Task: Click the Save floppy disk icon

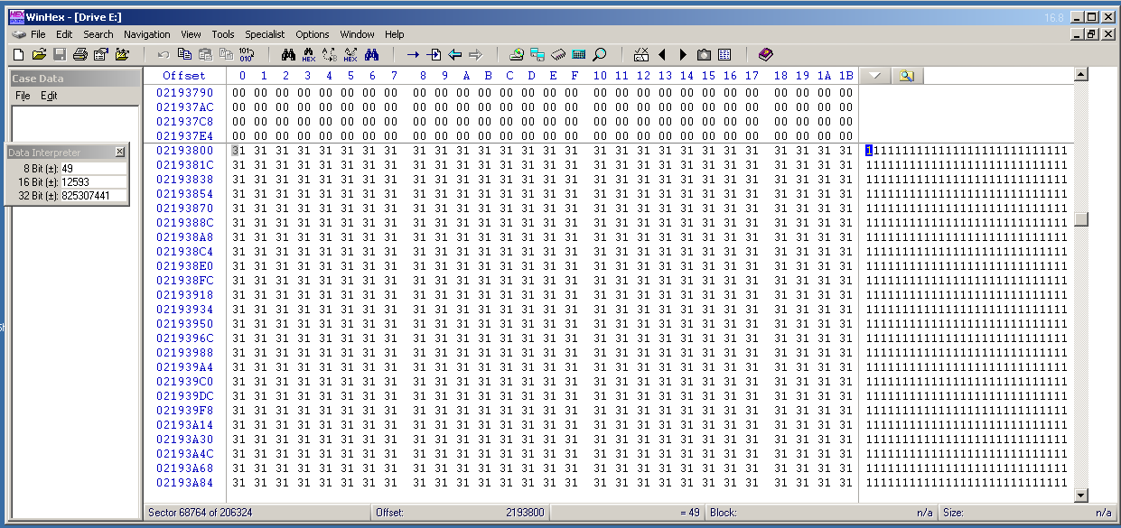Action: pos(60,54)
